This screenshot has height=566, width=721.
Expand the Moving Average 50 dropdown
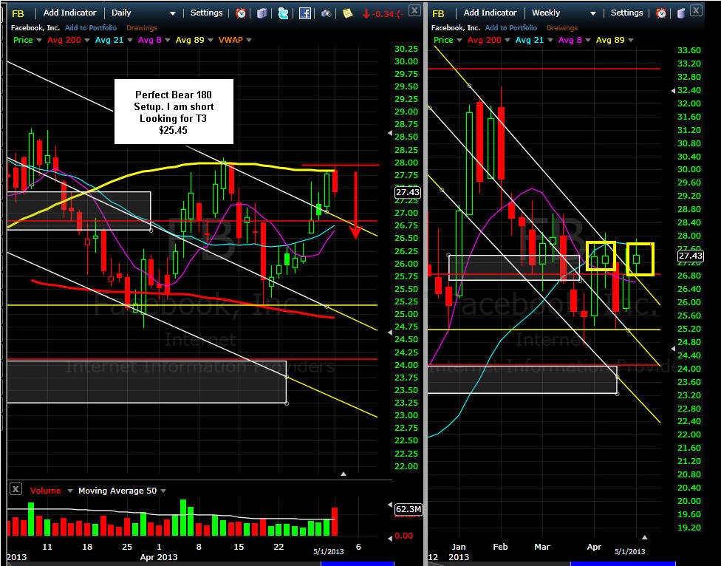(x=164, y=491)
